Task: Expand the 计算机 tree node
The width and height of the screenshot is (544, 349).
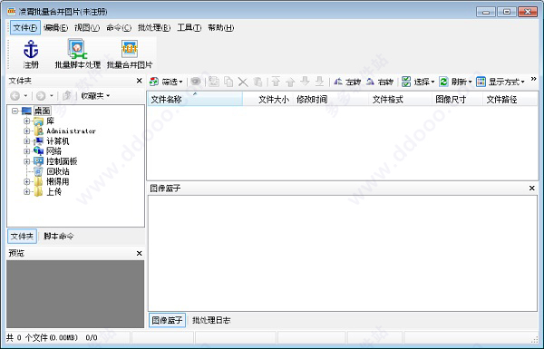Action: [26, 141]
